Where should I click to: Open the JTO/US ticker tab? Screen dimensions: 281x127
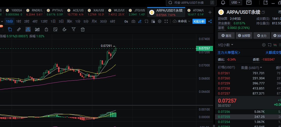pyautogui.click(x=137, y=12)
